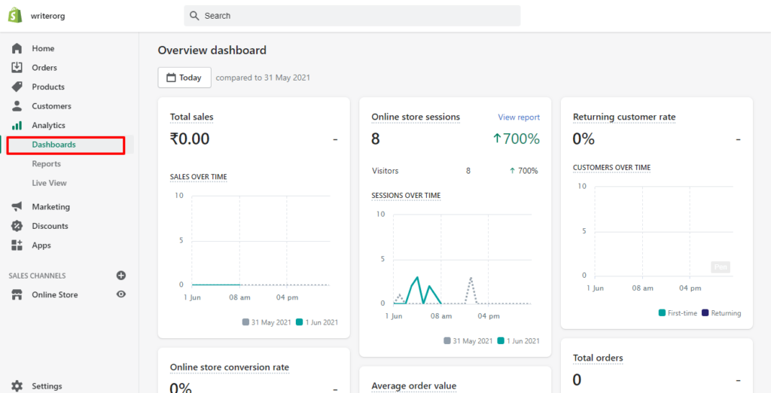Click the Apps grid icon
The width and height of the screenshot is (771, 393).
[x=17, y=245]
